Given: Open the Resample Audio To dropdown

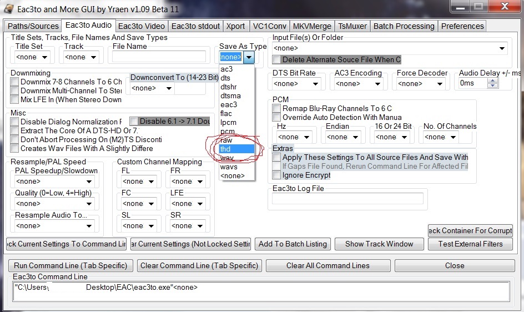Looking at the screenshot, I should [x=89, y=226].
